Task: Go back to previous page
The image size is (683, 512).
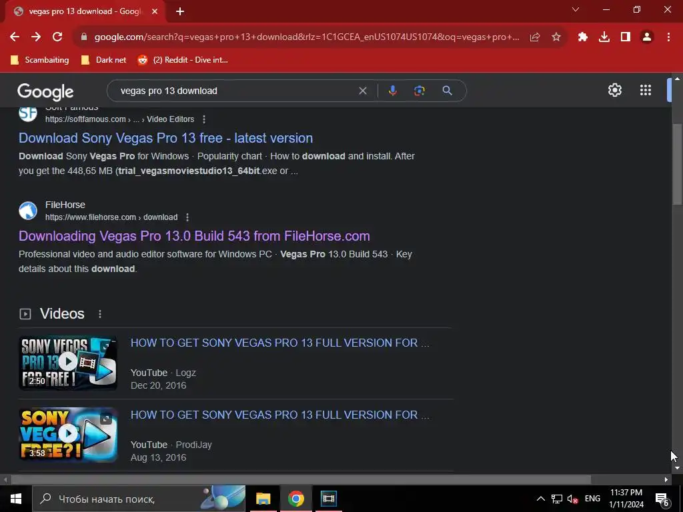Action: pyautogui.click(x=15, y=37)
